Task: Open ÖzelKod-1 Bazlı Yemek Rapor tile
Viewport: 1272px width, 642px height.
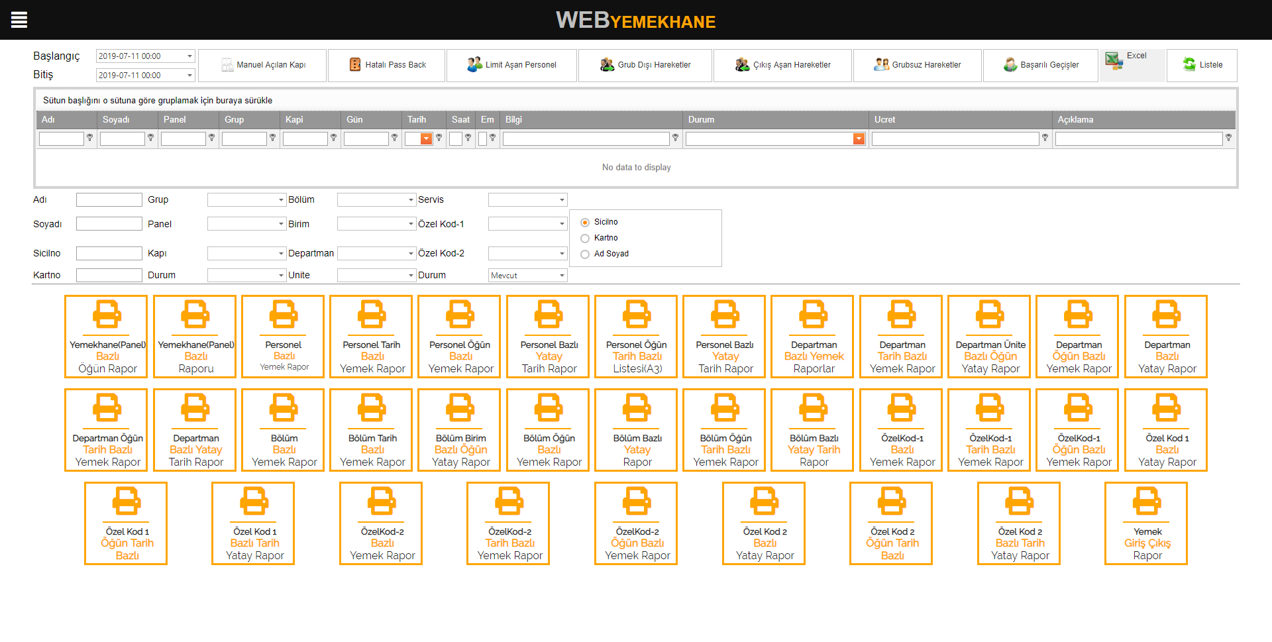Action: tap(902, 430)
